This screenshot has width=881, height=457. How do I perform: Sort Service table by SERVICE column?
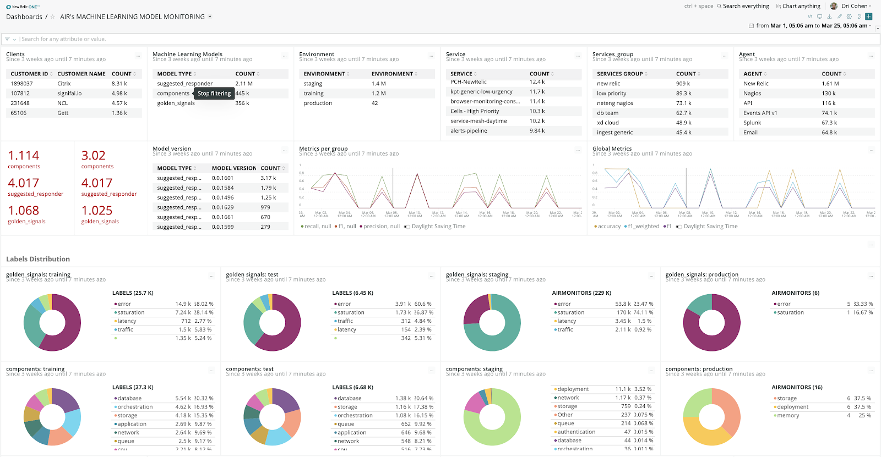click(x=464, y=74)
